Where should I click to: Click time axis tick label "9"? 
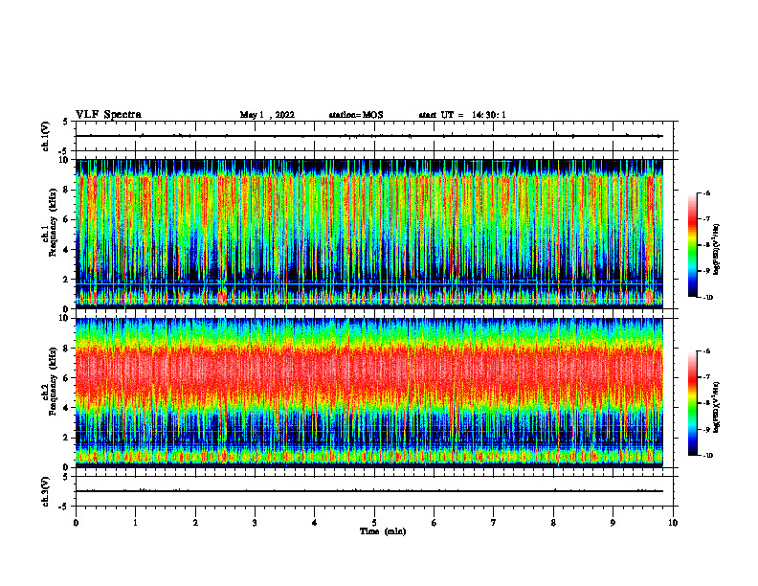[x=613, y=523]
